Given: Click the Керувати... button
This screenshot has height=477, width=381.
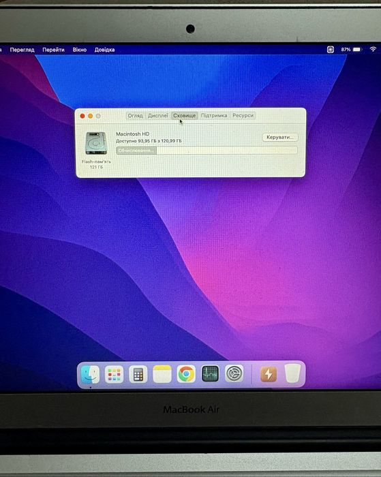Looking at the screenshot, I should click(280, 137).
